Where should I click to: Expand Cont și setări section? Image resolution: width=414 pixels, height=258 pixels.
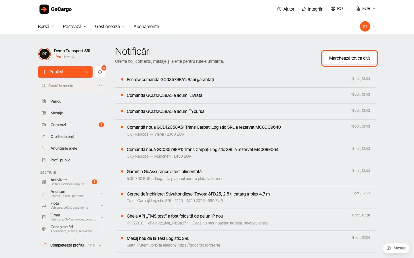click(x=72, y=229)
